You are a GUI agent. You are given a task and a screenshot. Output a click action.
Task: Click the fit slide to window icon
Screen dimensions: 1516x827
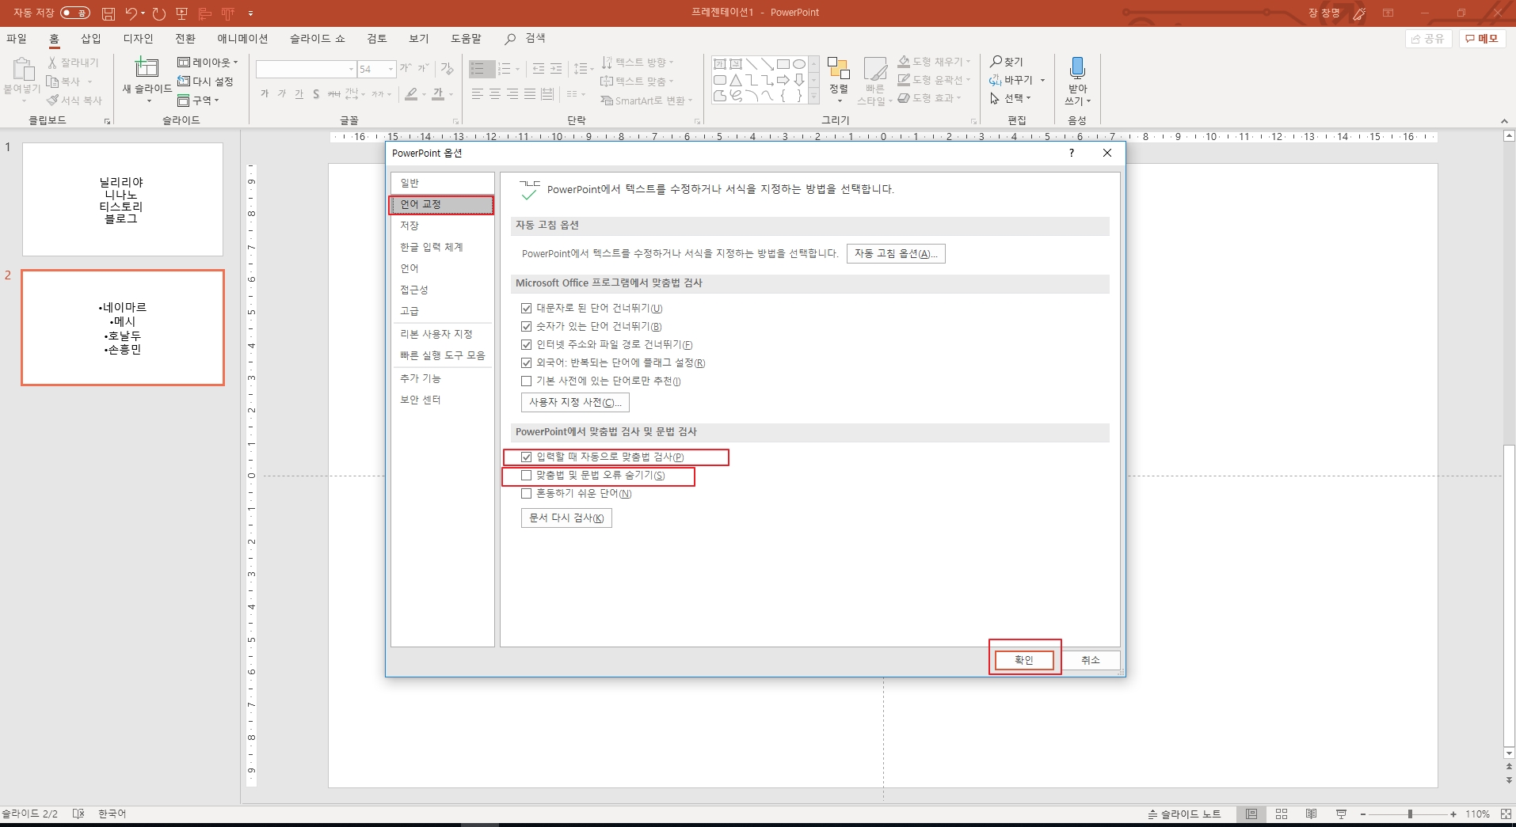click(1506, 814)
